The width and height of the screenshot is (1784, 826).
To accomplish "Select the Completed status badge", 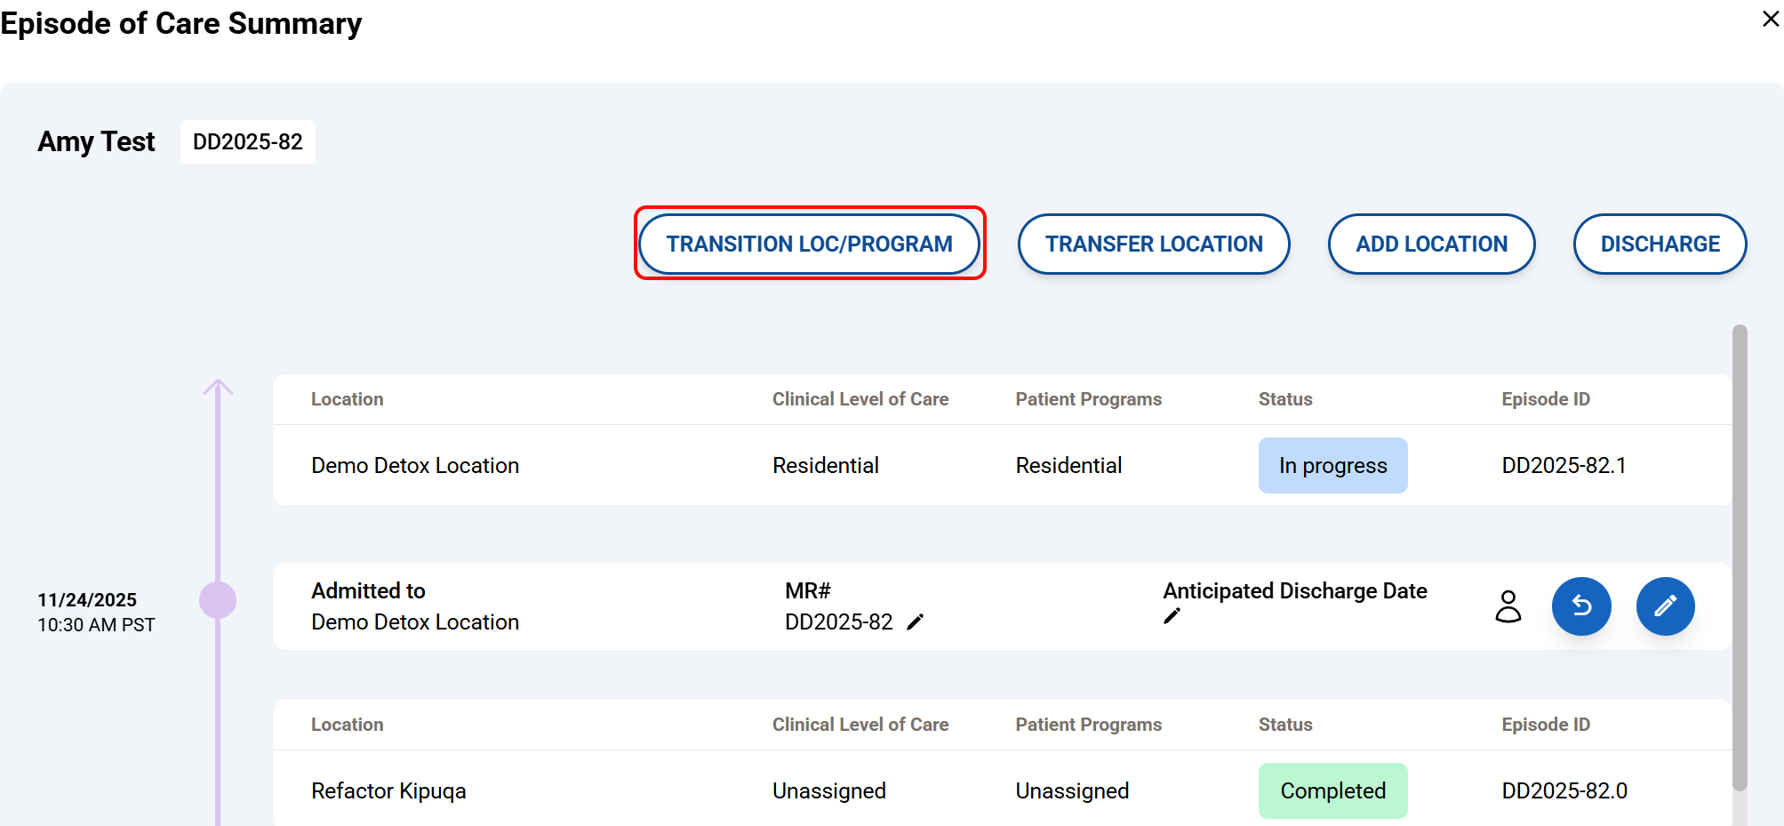I will click(1332, 790).
